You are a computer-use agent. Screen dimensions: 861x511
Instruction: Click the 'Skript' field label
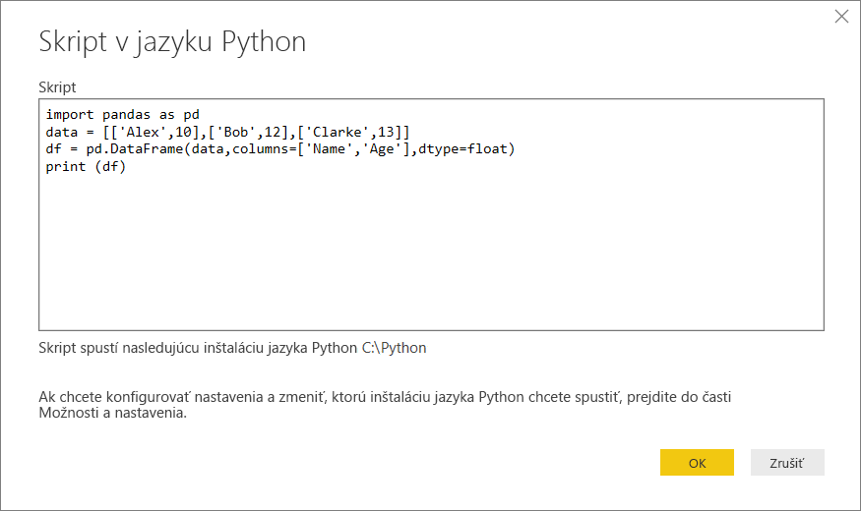click(x=57, y=87)
